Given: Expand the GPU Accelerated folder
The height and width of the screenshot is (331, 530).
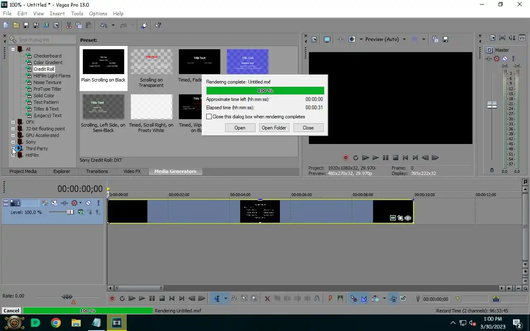Looking at the screenshot, I should pyautogui.click(x=13, y=135).
